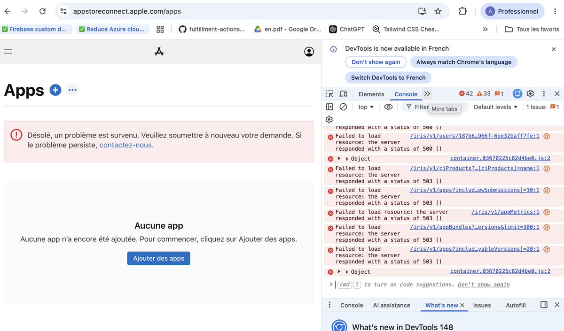564x331 pixels.
Task: Toggle the device toolbar icon
Action: 344,94
